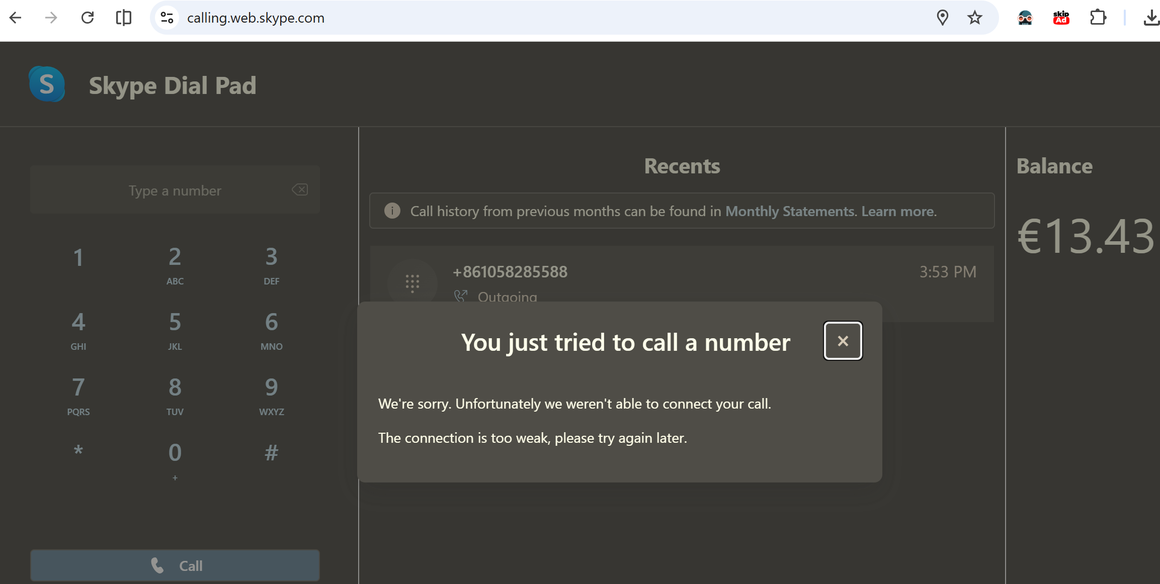
Task: Dial digit 0 on the keypad
Action: coord(175,461)
